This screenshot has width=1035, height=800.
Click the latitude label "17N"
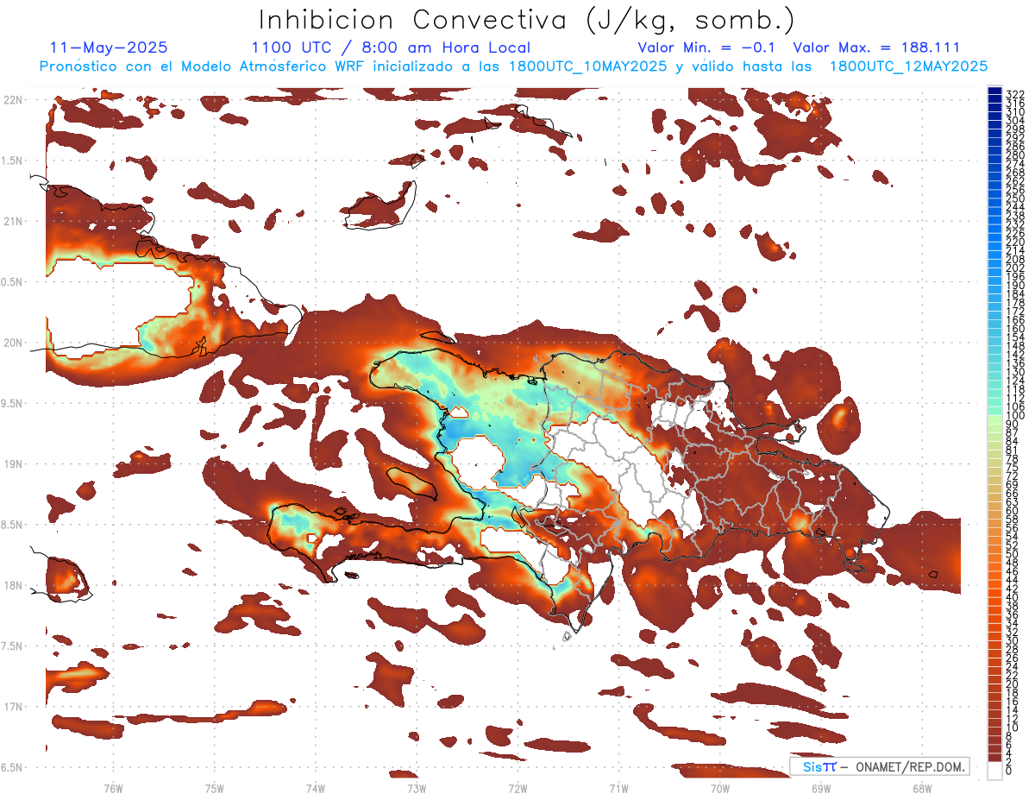click(x=12, y=707)
